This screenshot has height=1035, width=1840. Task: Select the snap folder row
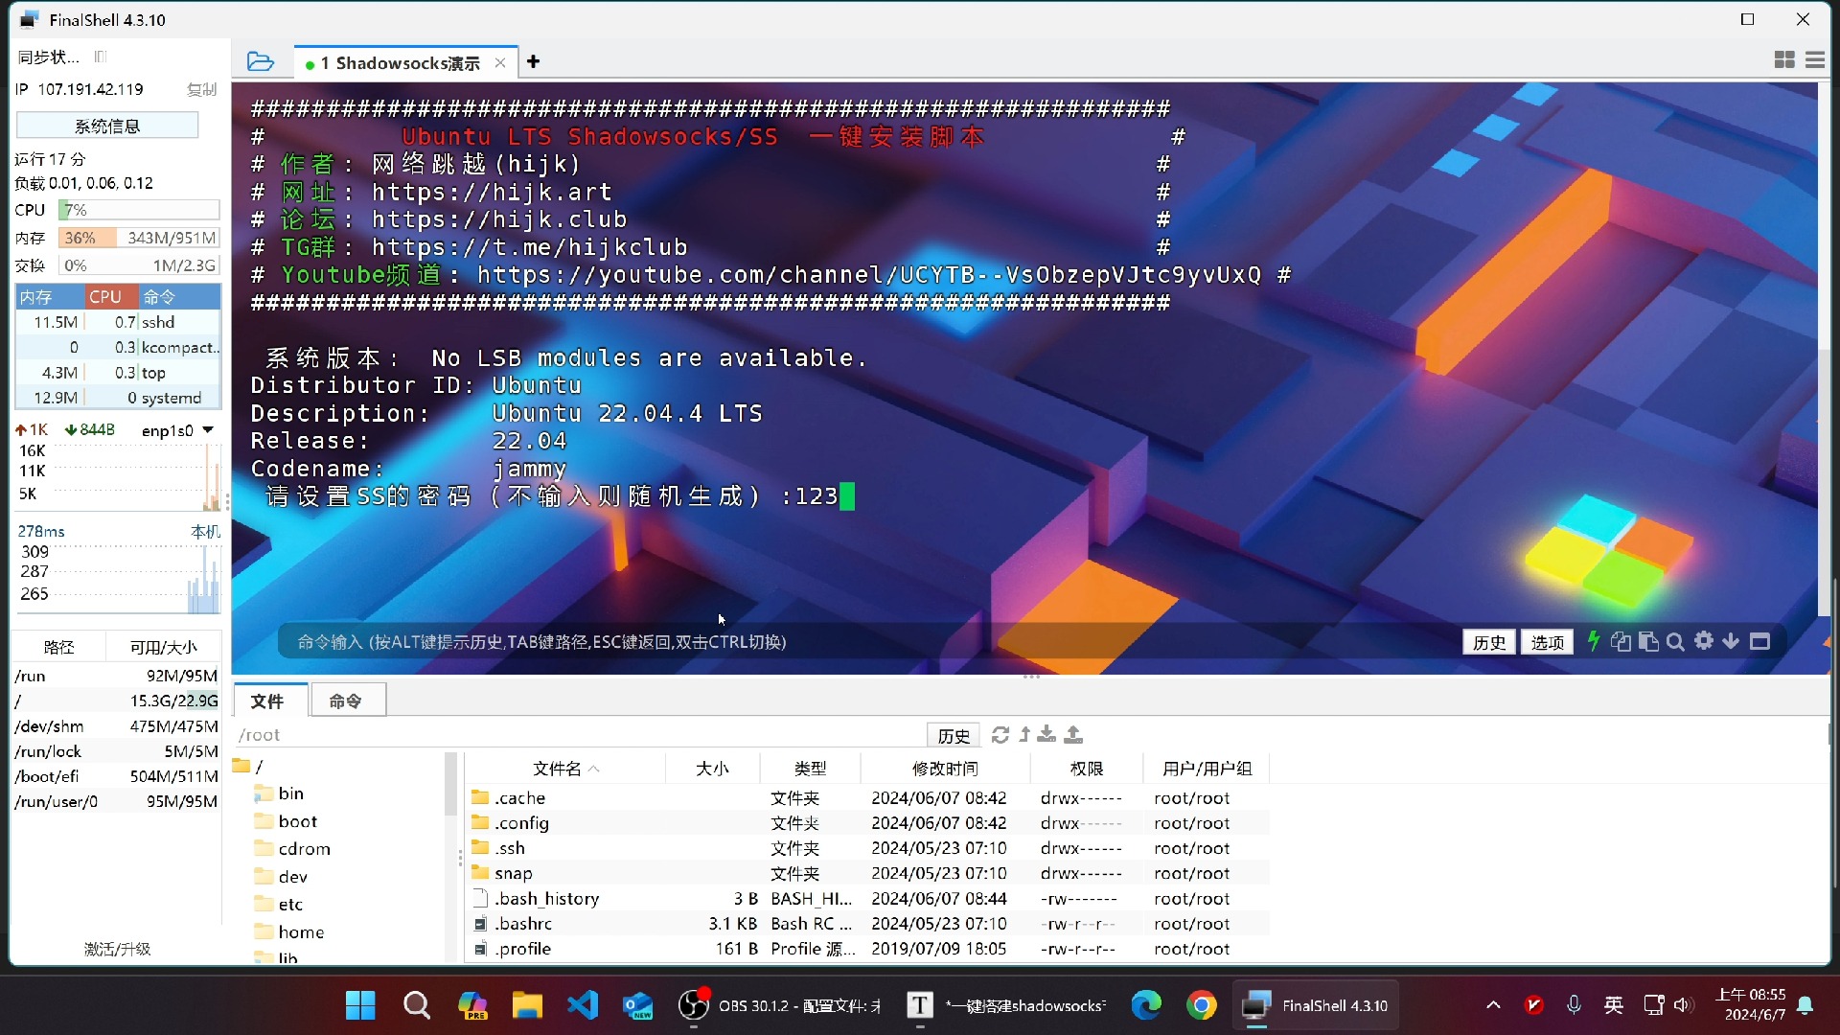click(867, 873)
